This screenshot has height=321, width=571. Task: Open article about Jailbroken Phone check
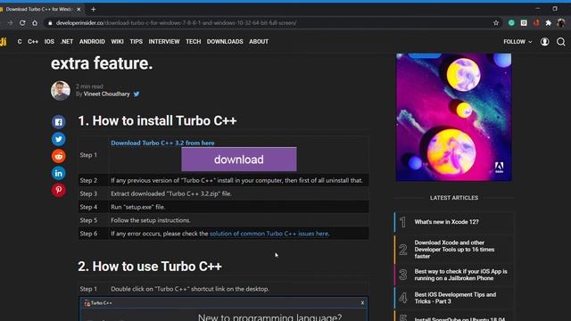460,275
